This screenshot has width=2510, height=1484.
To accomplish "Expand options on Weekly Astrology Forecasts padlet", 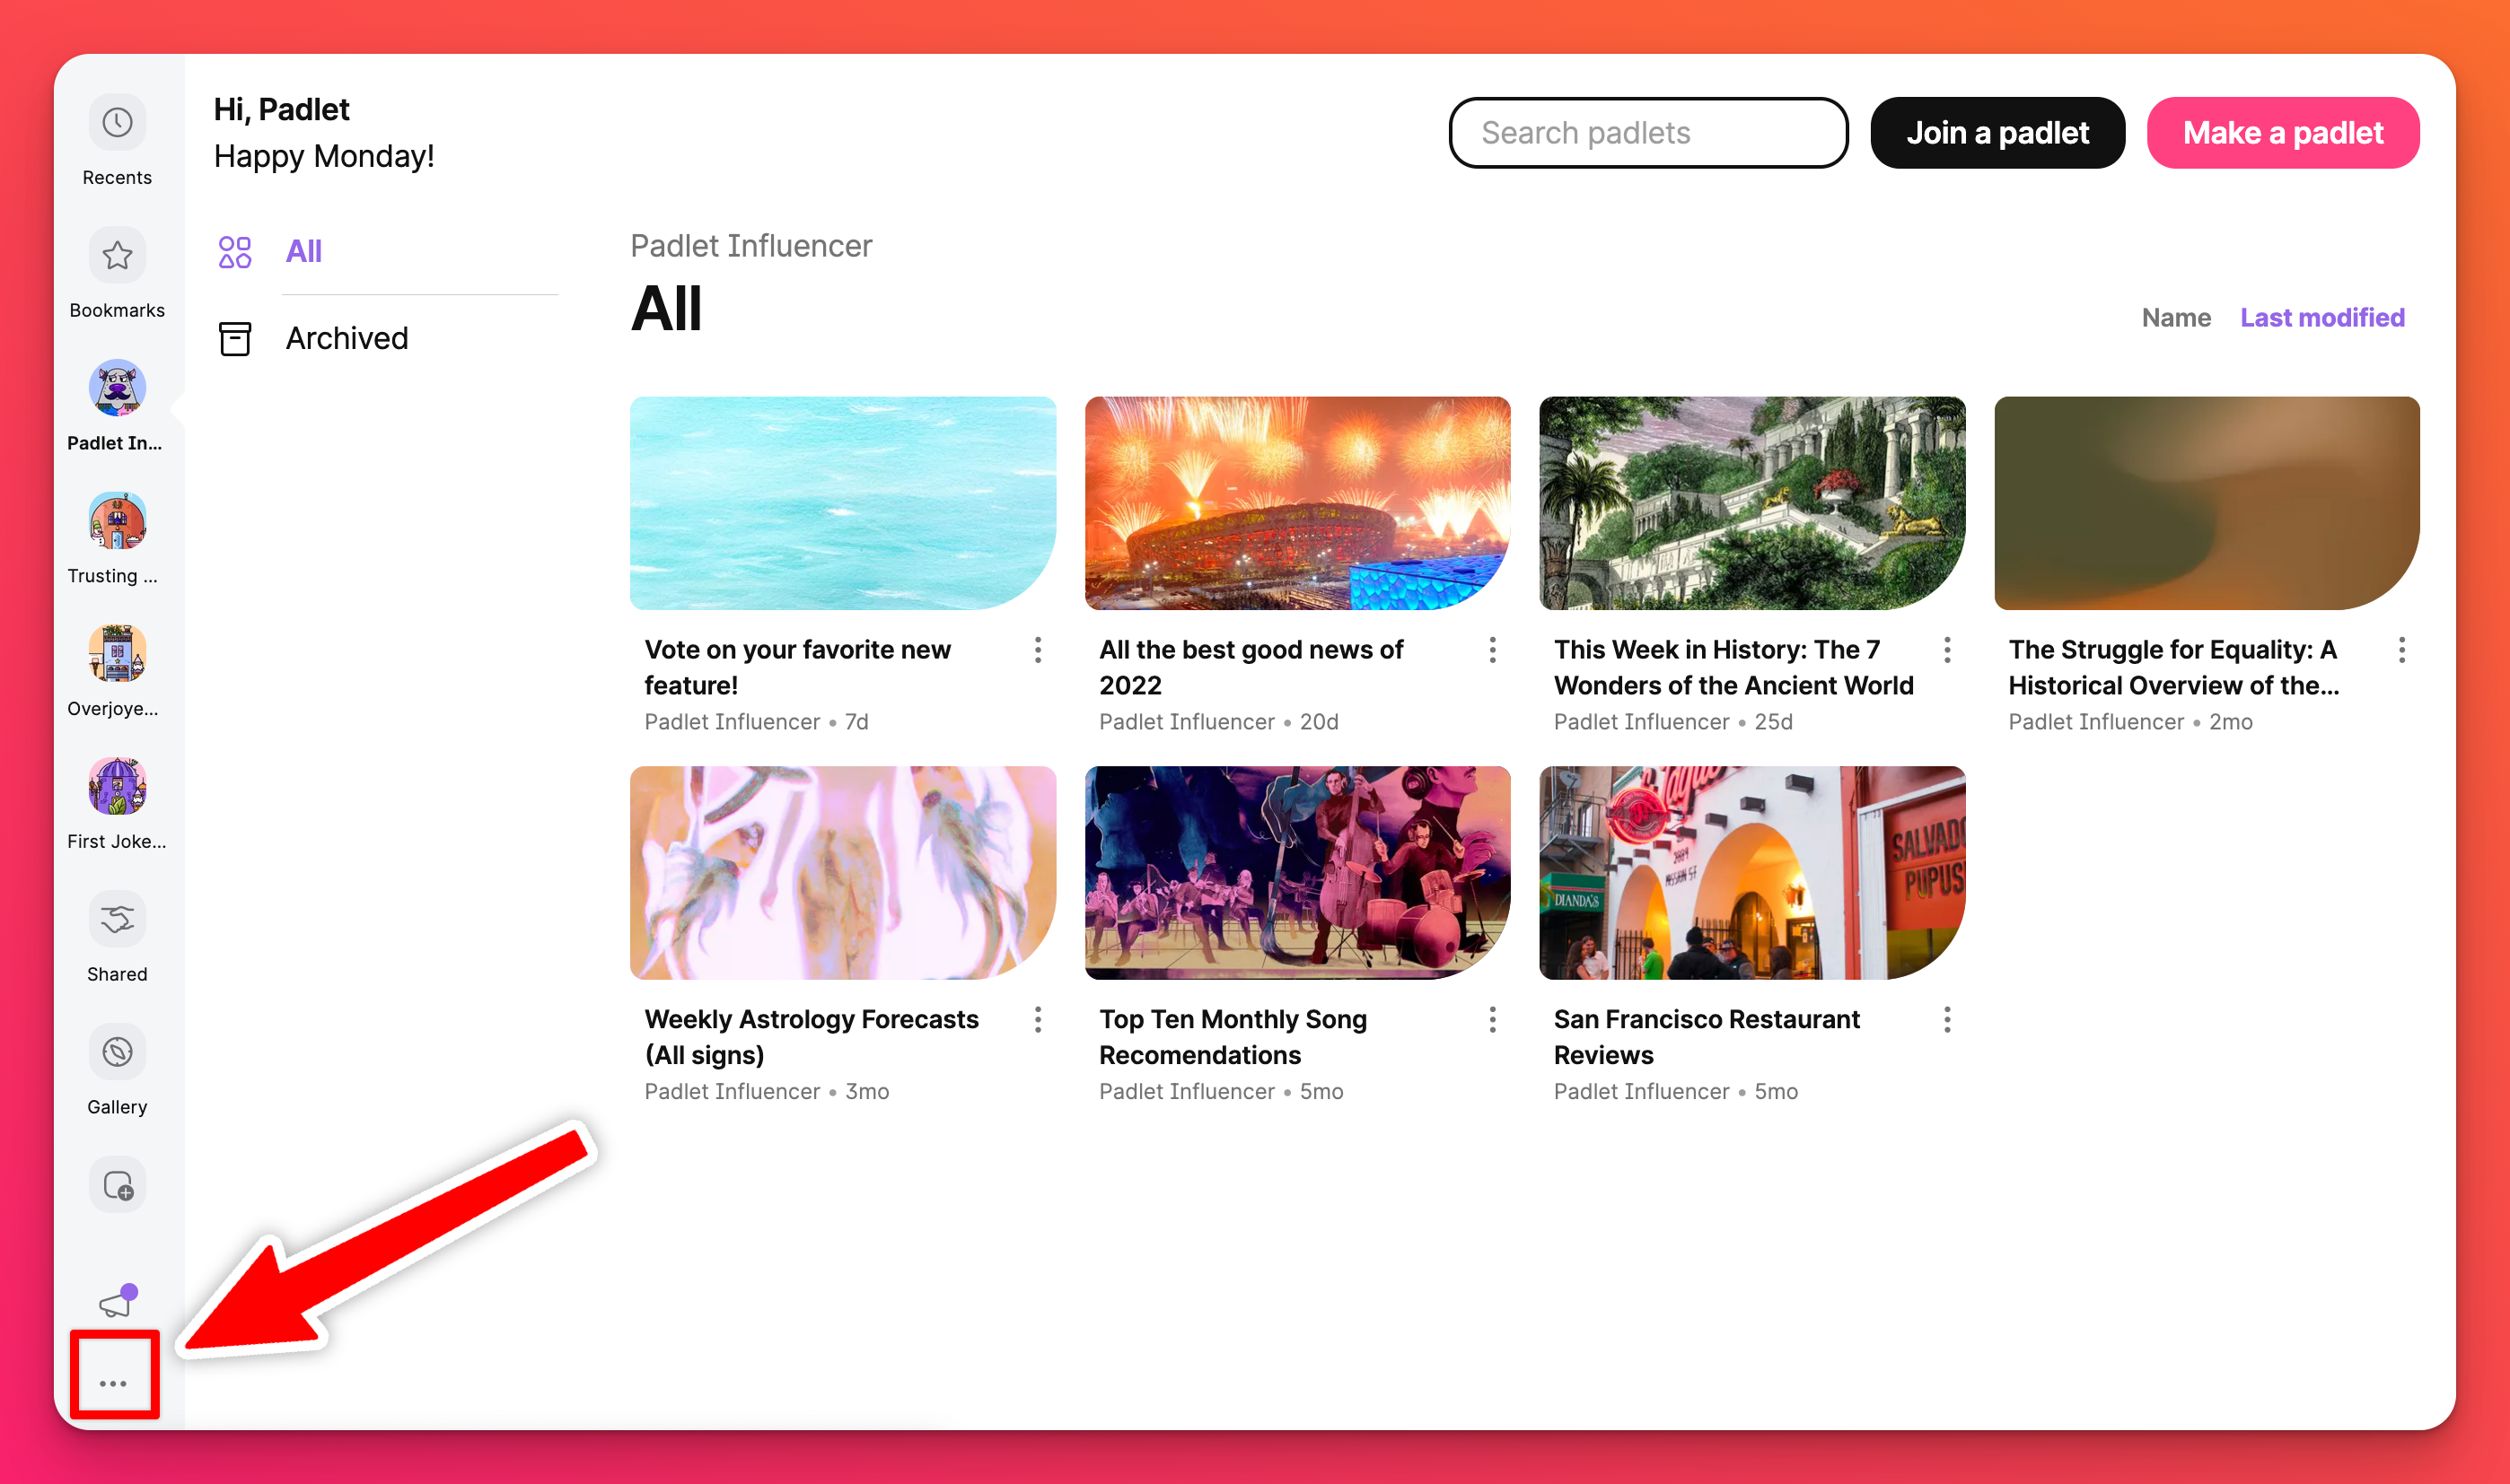I will 1036,1019.
